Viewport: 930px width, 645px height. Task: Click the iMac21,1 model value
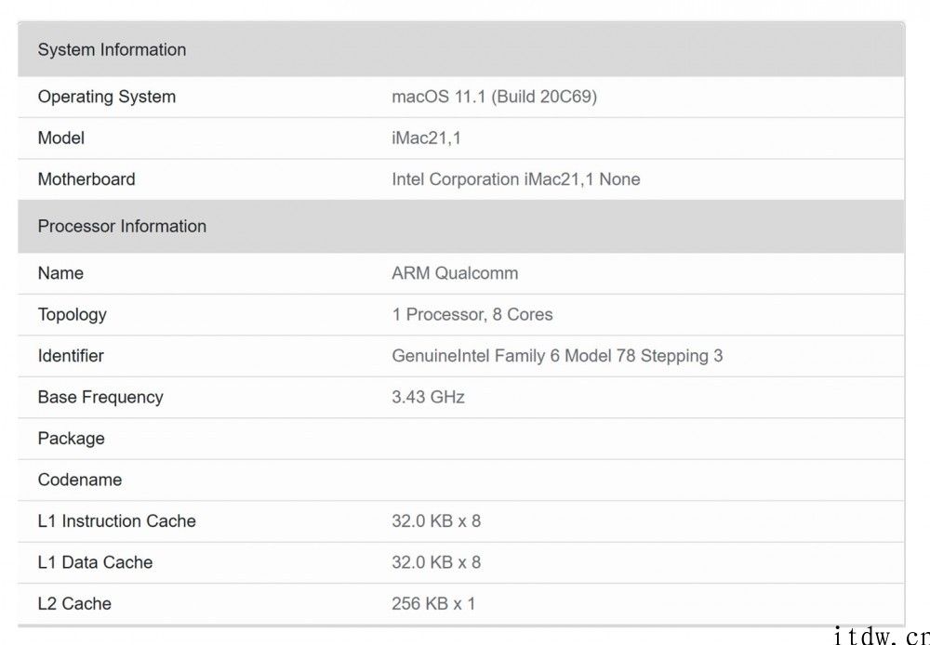click(426, 138)
